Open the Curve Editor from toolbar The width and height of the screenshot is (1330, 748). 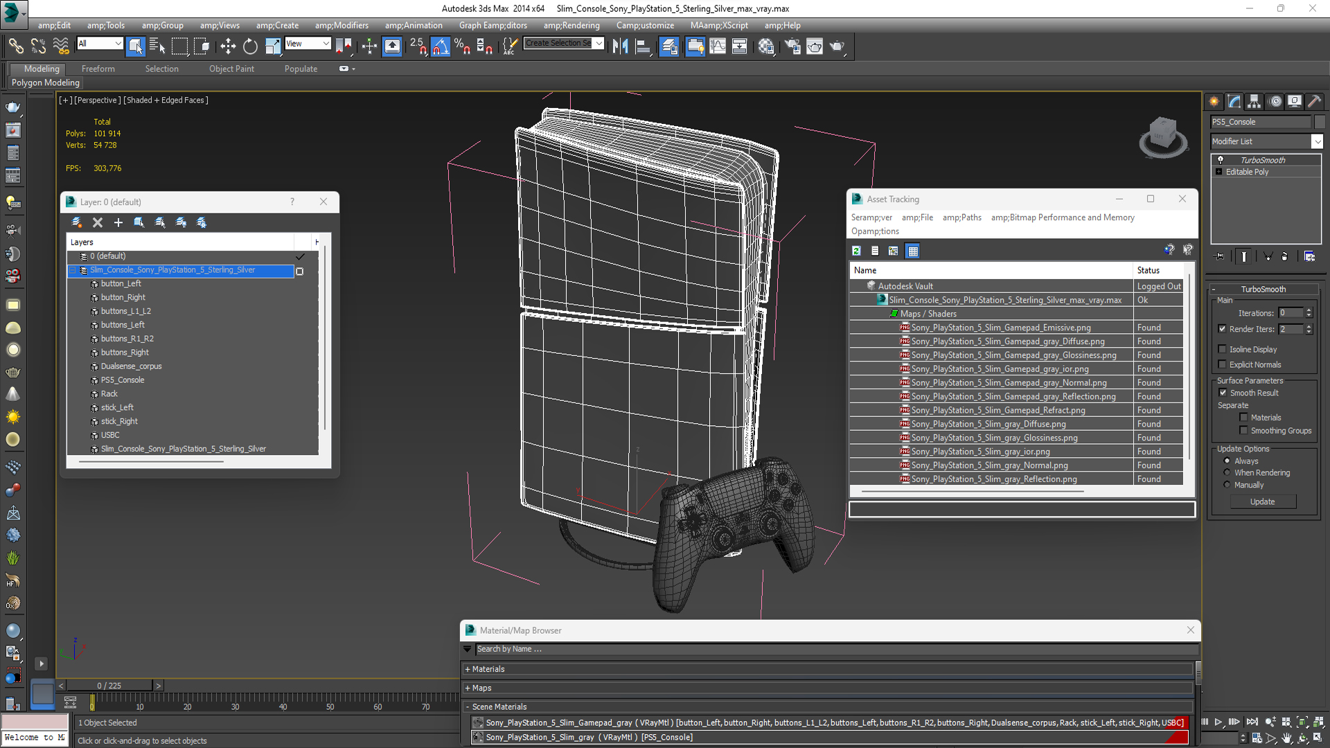click(x=718, y=46)
